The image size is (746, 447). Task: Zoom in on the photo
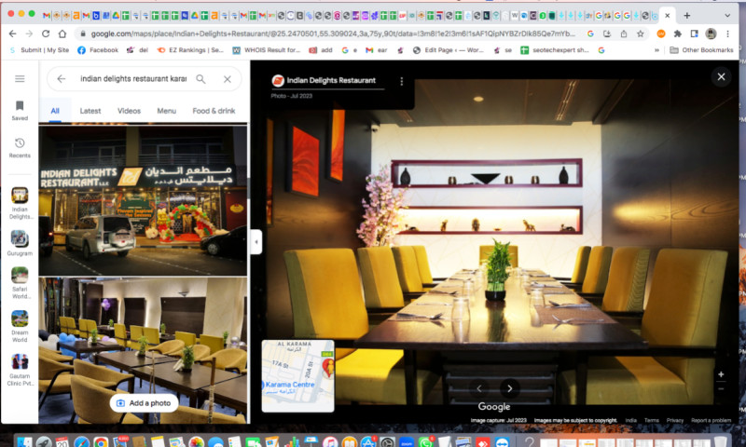pos(721,374)
